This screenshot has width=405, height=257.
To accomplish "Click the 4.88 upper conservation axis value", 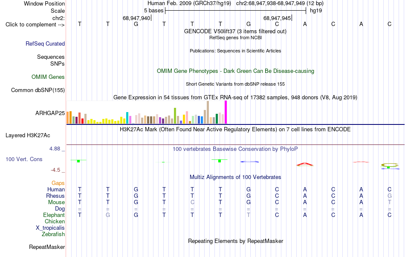I will [55, 149].
